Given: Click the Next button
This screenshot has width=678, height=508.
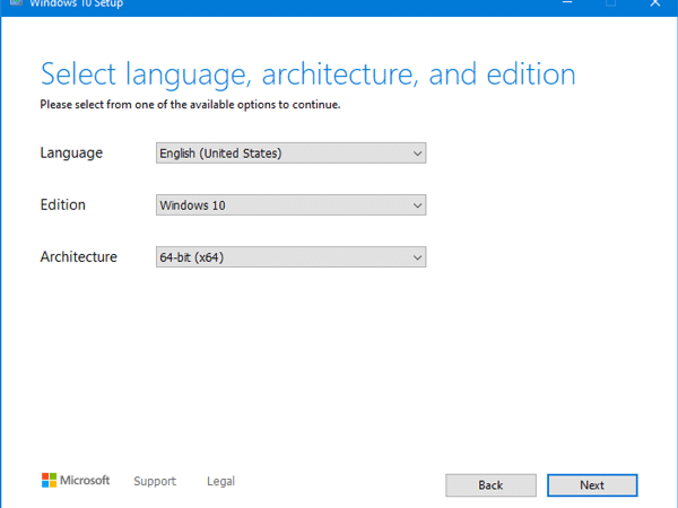Looking at the screenshot, I should click(592, 485).
